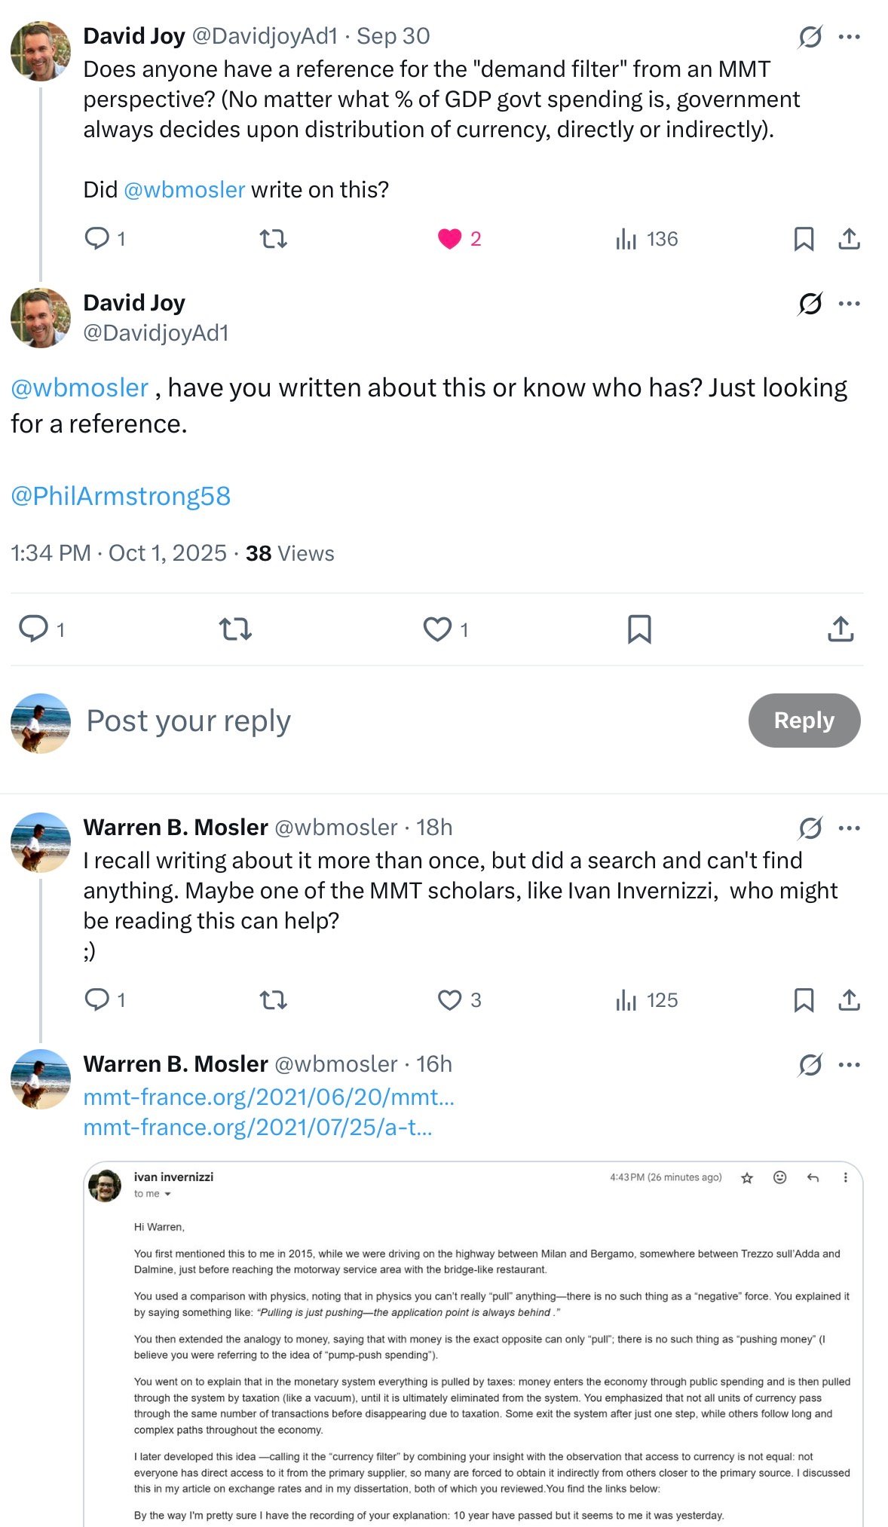Open the reply icon on David Joy's Sep 30 post
This screenshot has height=1527, width=888.
point(97,239)
